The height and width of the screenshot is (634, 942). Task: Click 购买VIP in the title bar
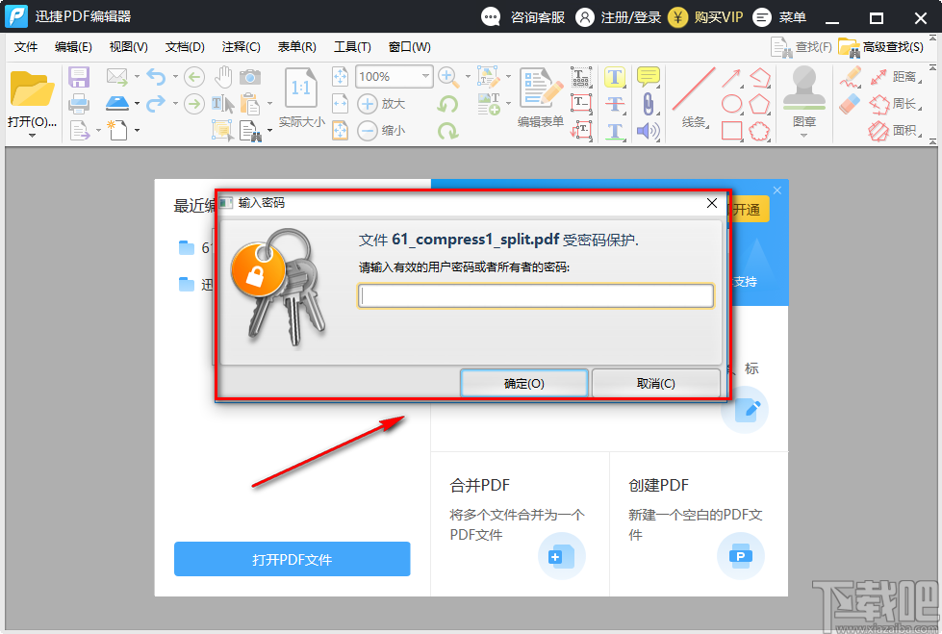point(705,17)
